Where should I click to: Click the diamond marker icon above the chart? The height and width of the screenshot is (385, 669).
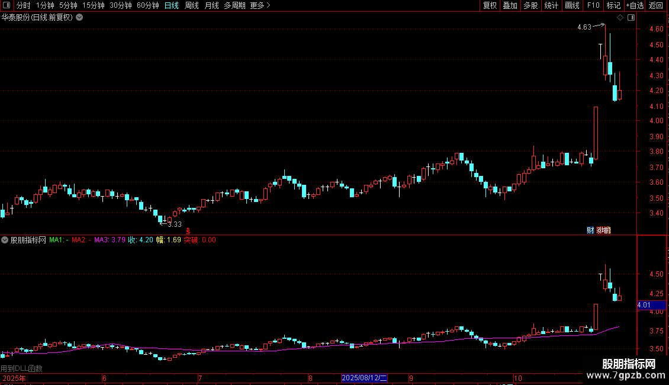[620, 18]
